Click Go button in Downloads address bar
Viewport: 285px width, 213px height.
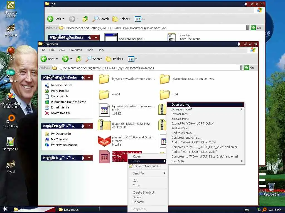249,68
